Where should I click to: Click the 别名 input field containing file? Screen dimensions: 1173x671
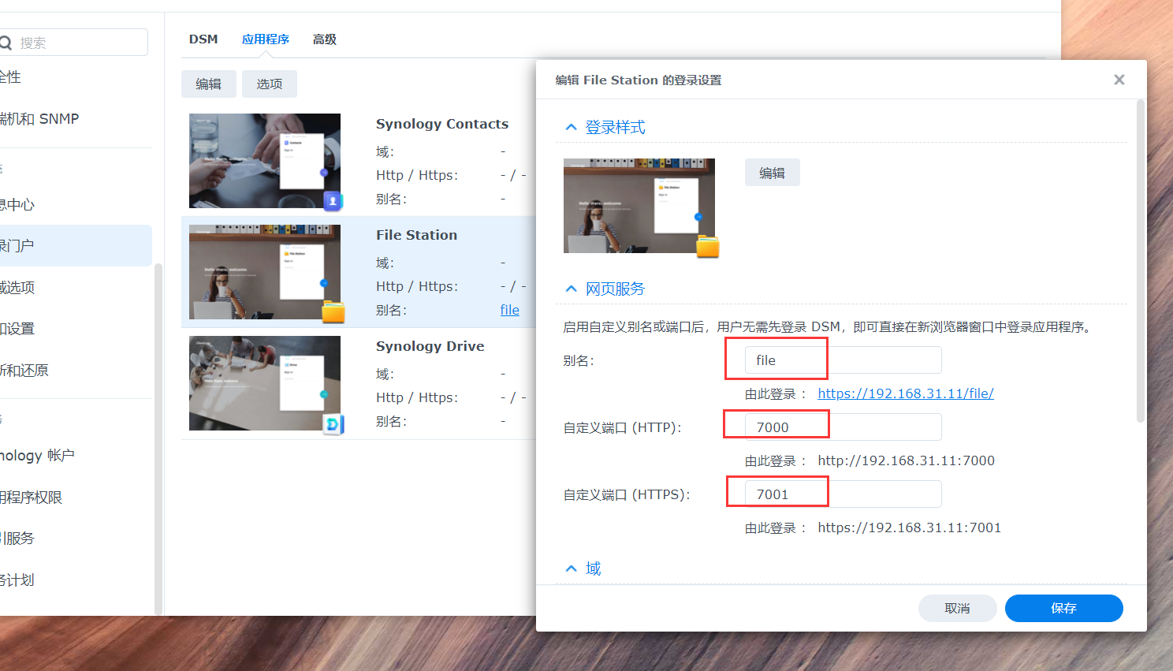(x=843, y=360)
